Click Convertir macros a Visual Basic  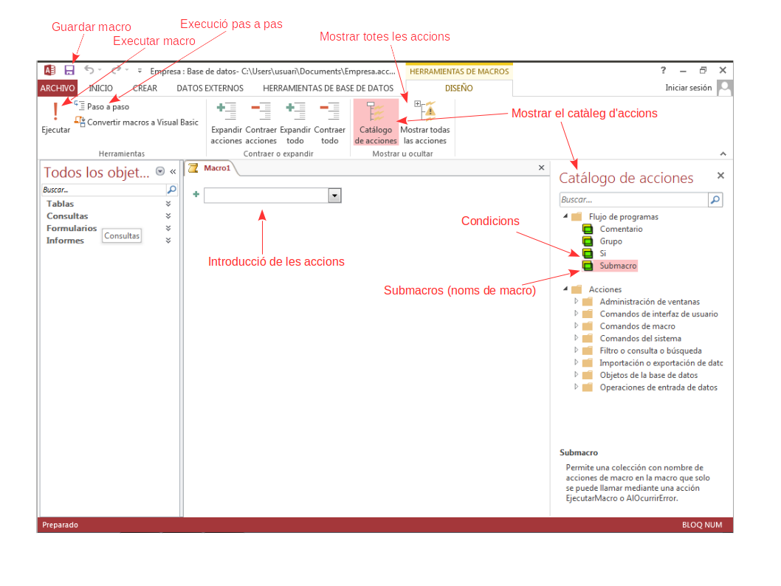(137, 123)
